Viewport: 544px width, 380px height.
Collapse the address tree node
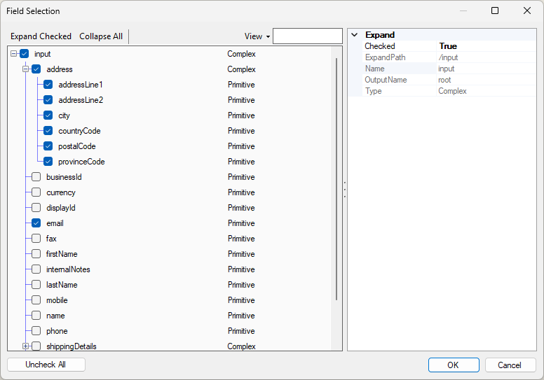[25, 69]
